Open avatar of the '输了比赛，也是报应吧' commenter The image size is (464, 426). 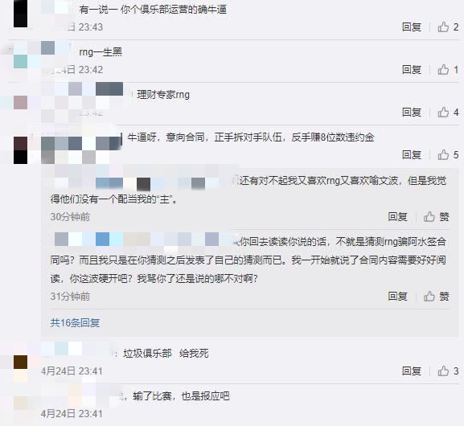tap(20, 403)
